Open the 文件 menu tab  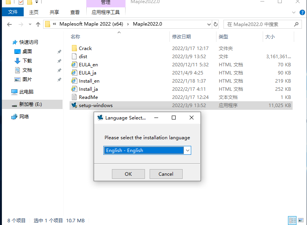tap(13, 12)
